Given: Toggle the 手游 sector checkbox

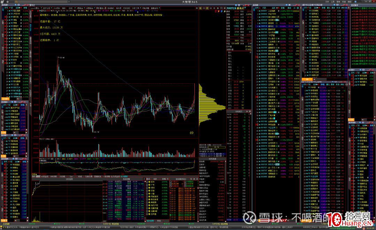Looking at the screenshot, I should pyautogui.click(x=147, y=190).
